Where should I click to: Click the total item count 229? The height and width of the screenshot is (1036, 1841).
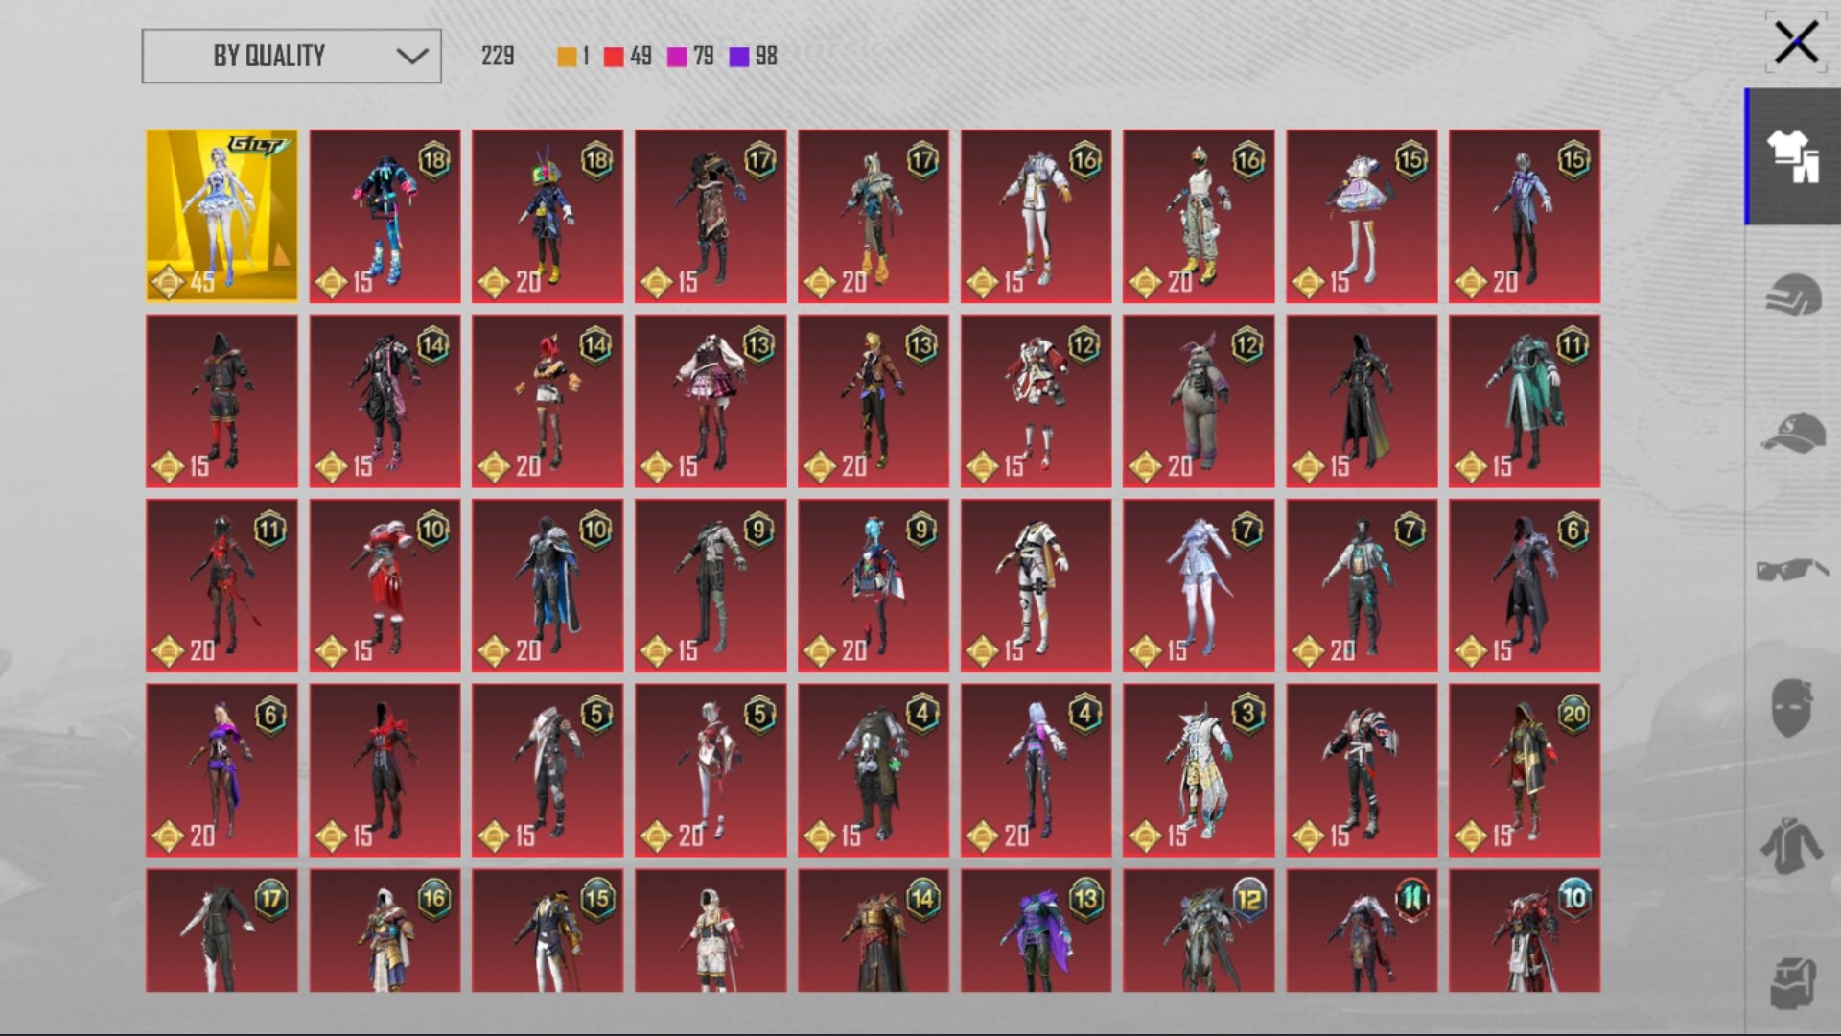click(x=498, y=56)
